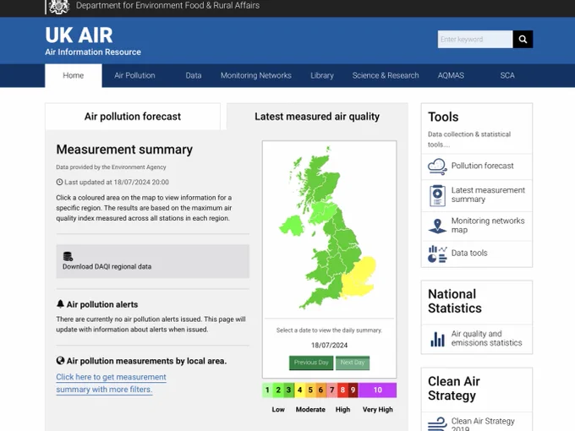Click the High legend label
The height and width of the screenshot is (431, 575).
[x=342, y=409]
